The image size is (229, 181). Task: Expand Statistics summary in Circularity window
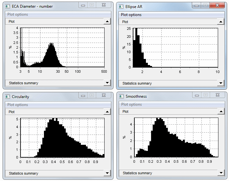pyautogui.click(x=107, y=173)
